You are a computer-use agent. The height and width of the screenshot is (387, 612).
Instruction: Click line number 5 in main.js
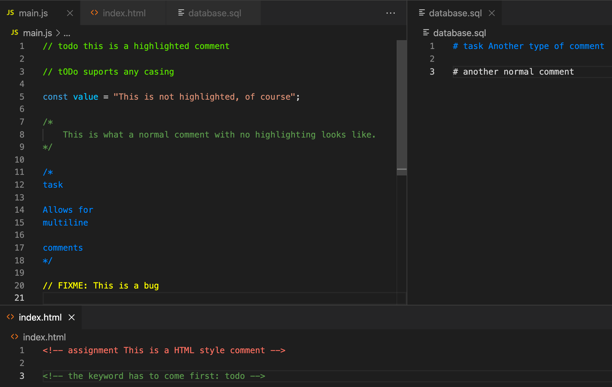[x=22, y=96]
